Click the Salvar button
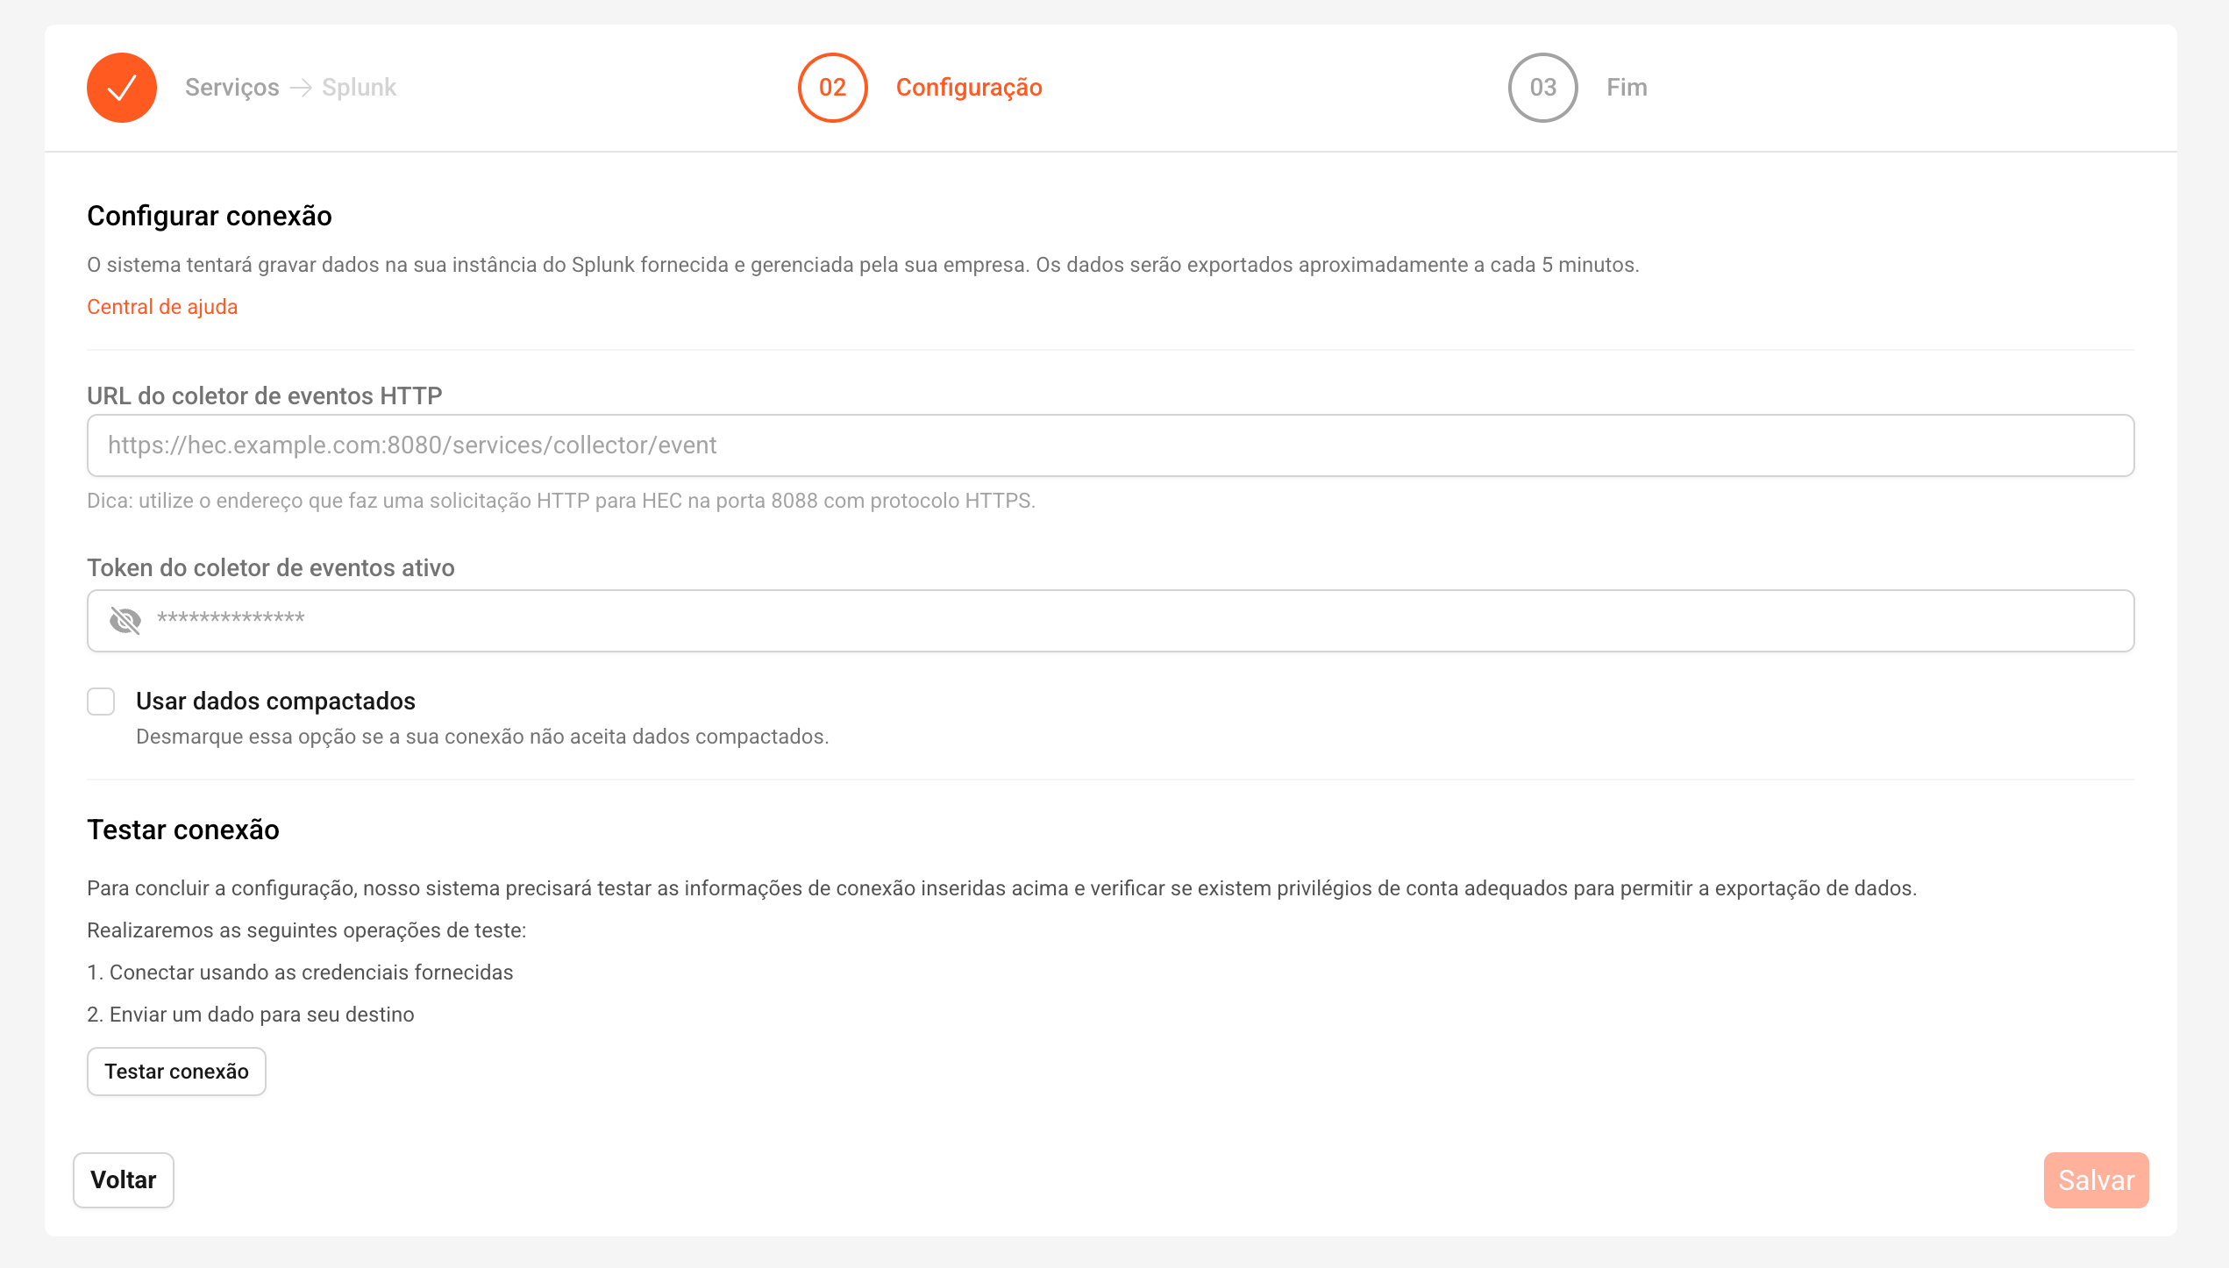Image resolution: width=2229 pixels, height=1268 pixels. click(2096, 1180)
